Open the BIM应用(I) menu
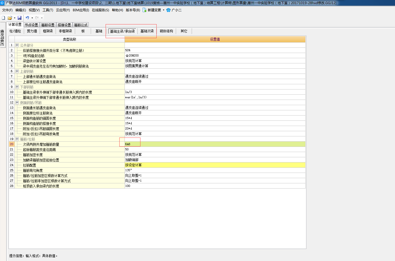Screen dimensions: 395x261 click(x=81, y=10)
